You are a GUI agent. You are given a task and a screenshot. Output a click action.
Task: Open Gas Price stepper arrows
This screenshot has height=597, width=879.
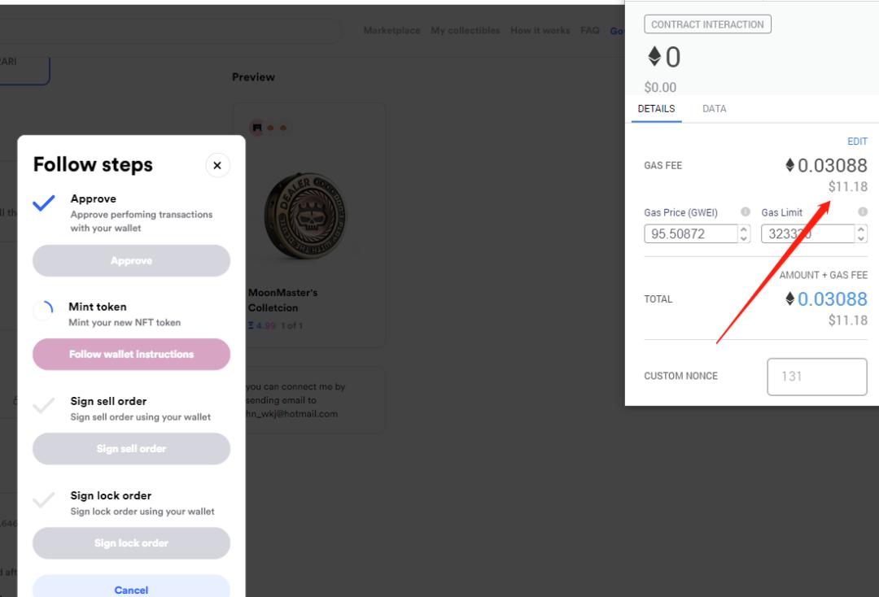[x=743, y=234]
